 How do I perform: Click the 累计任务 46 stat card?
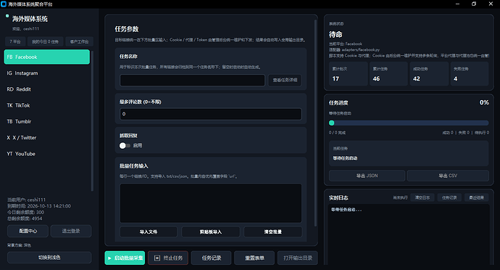(x=388, y=74)
